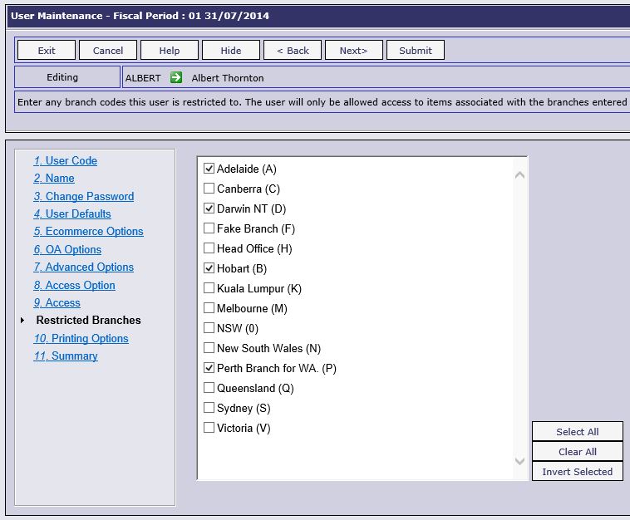The width and height of the screenshot is (630, 520).
Task: Check the Kuala Lumpur (K) checkbox
Action: (209, 288)
